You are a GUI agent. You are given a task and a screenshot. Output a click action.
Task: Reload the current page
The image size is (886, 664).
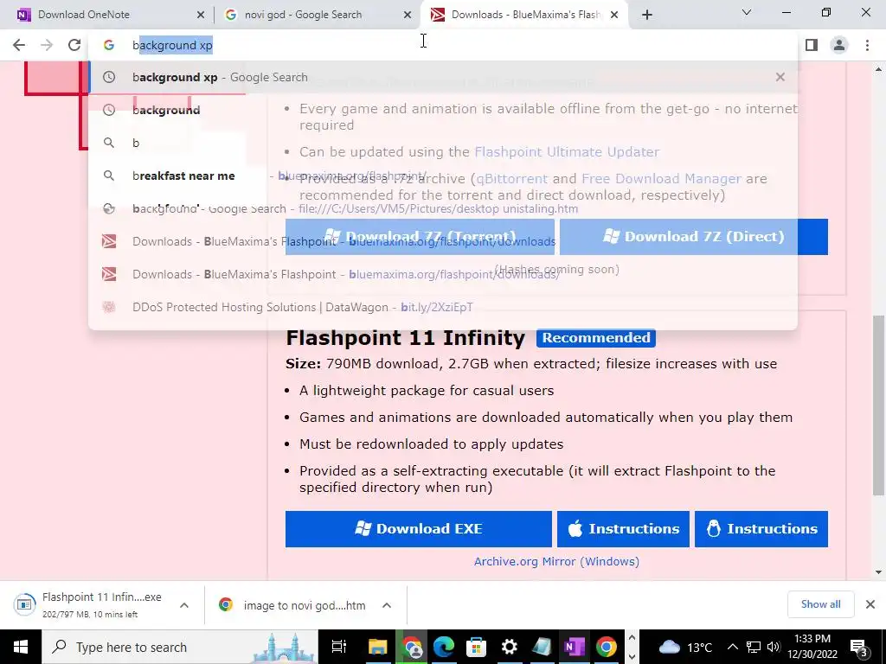(74, 45)
